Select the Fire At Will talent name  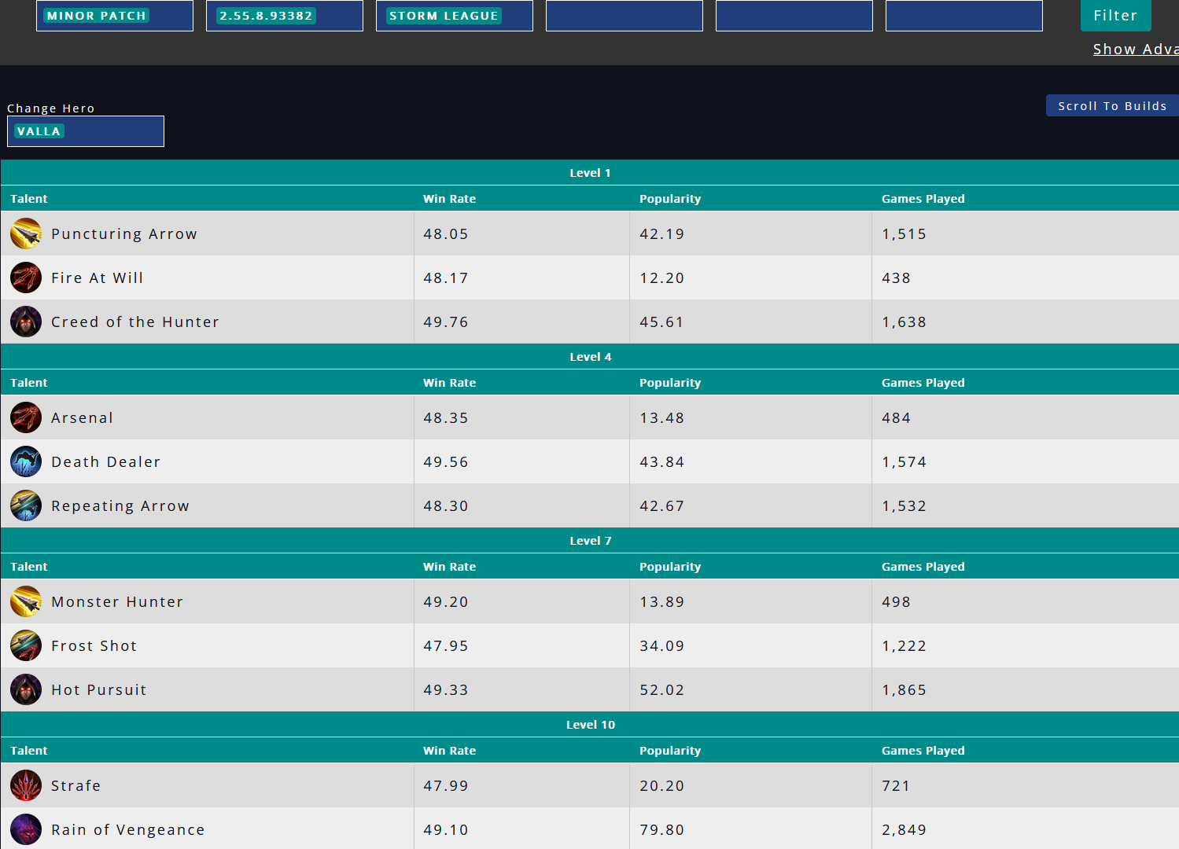click(98, 278)
